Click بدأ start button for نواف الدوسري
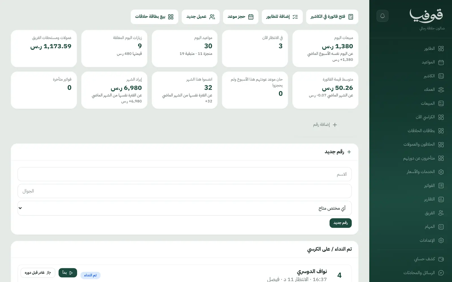452x282 pixels. pos(68,273)
